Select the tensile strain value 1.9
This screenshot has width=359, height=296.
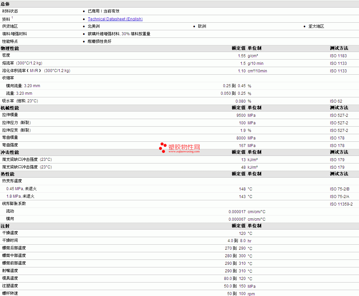pos(243,130)
